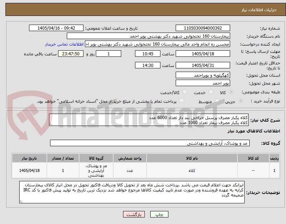Image resolution: width=286 pixels, height=224 pixels.
Task: Click the واحد شمارش column header
Action: (x=130, y=158)
